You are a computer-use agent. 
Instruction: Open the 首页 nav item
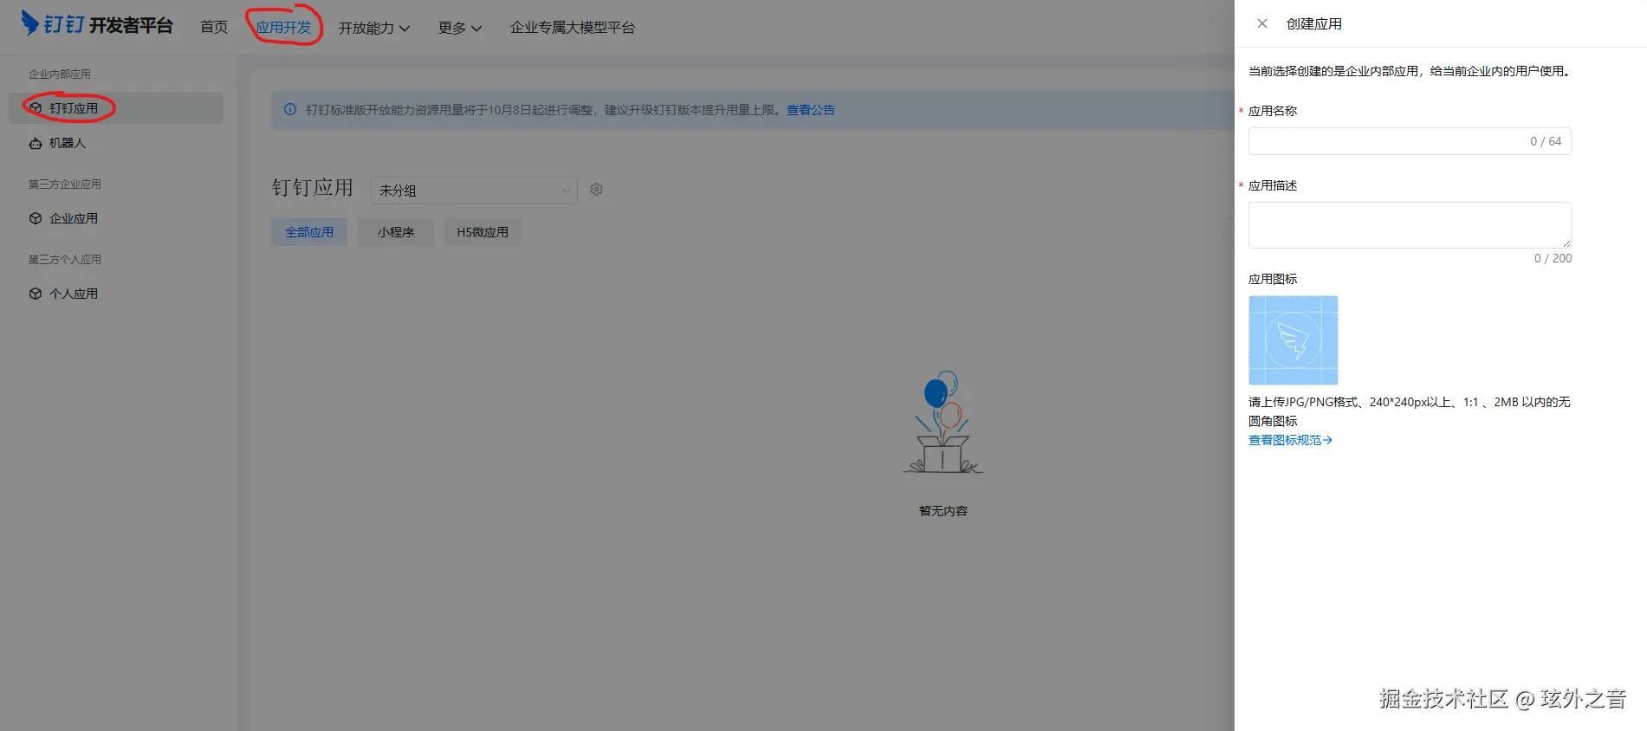coord(214,28)
